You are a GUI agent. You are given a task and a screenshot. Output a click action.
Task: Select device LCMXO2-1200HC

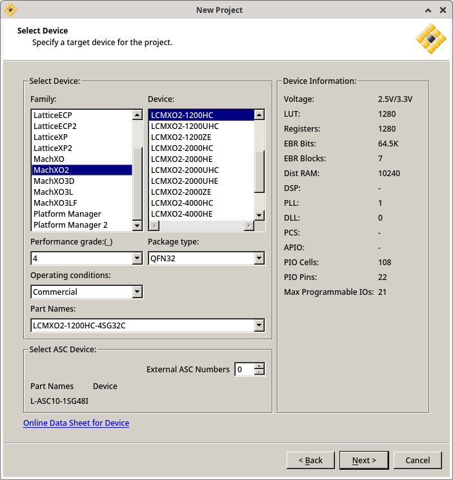click(x=201, y=115)
